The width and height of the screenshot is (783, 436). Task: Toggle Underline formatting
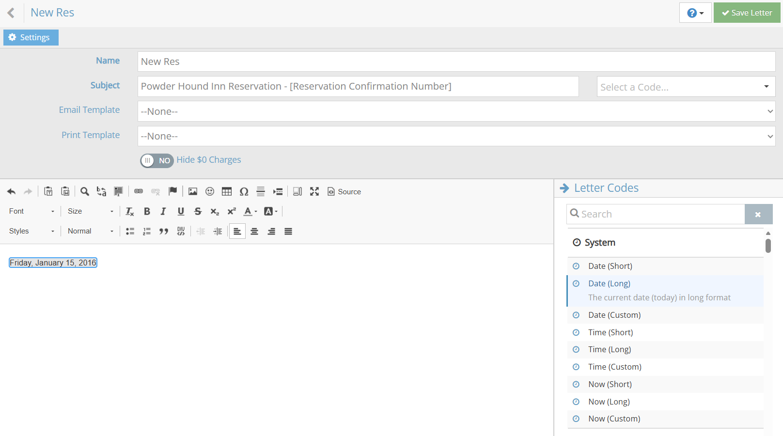point(181,211)
